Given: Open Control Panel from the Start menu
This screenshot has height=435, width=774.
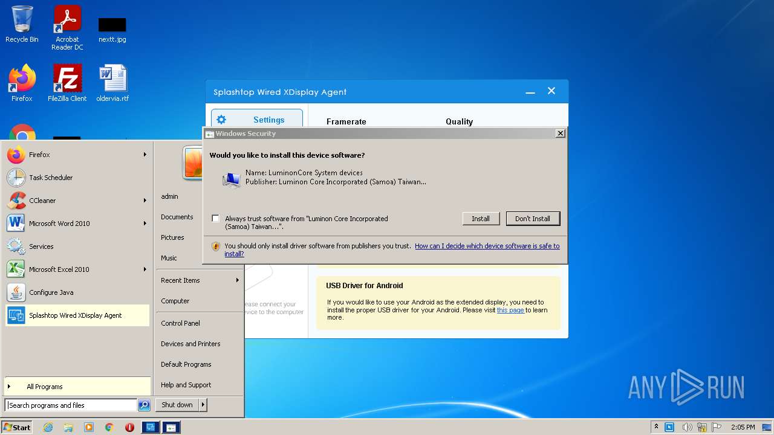Looking at the screenshot, I should (180, 323).
